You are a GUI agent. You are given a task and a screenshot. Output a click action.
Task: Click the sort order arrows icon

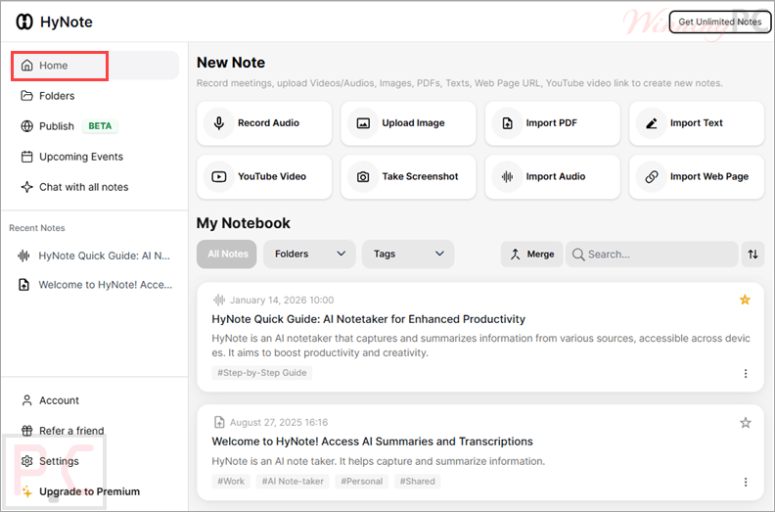pyautogui.click(x=752, y=255)
